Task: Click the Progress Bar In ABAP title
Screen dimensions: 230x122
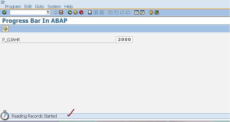Action: pyautogui.click(x=35, y=21)
